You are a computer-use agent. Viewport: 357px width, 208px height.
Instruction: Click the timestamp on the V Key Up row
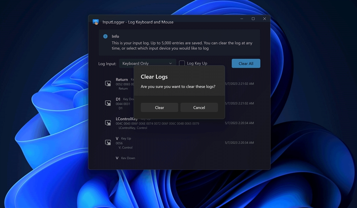click(239, 142)
